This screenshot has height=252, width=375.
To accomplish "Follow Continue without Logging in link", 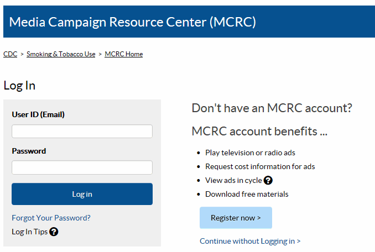I will (250, 241).
